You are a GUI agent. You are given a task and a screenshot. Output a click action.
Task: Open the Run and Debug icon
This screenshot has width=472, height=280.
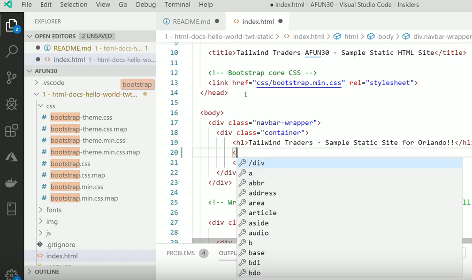pyautogui.click(x=12, y=104)
